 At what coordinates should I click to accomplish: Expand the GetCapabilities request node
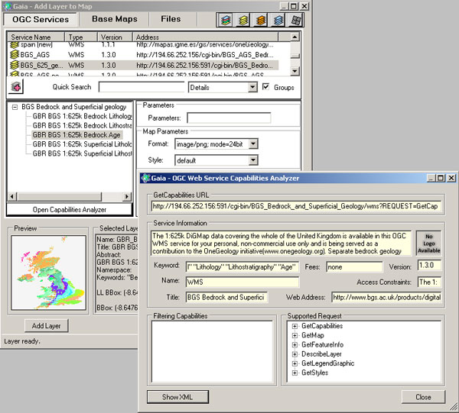pos(295,326)
